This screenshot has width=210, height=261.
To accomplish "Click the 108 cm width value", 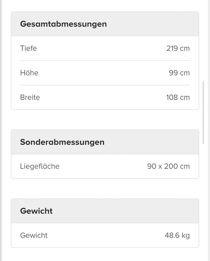I will [178, 97].
